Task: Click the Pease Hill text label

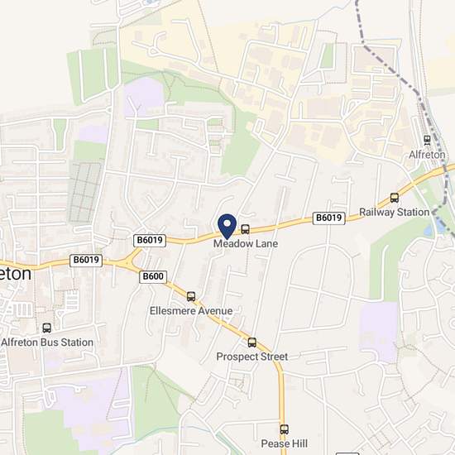Action: click(284, 443)
